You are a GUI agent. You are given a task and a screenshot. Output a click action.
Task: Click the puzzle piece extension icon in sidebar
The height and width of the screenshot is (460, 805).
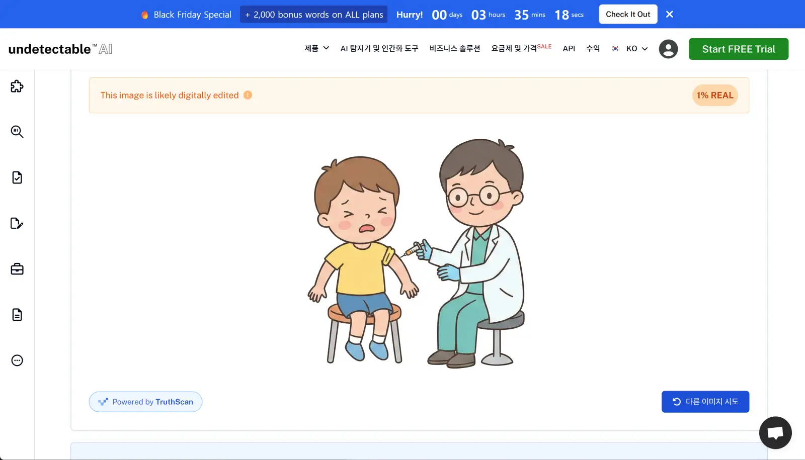point(17,86)
